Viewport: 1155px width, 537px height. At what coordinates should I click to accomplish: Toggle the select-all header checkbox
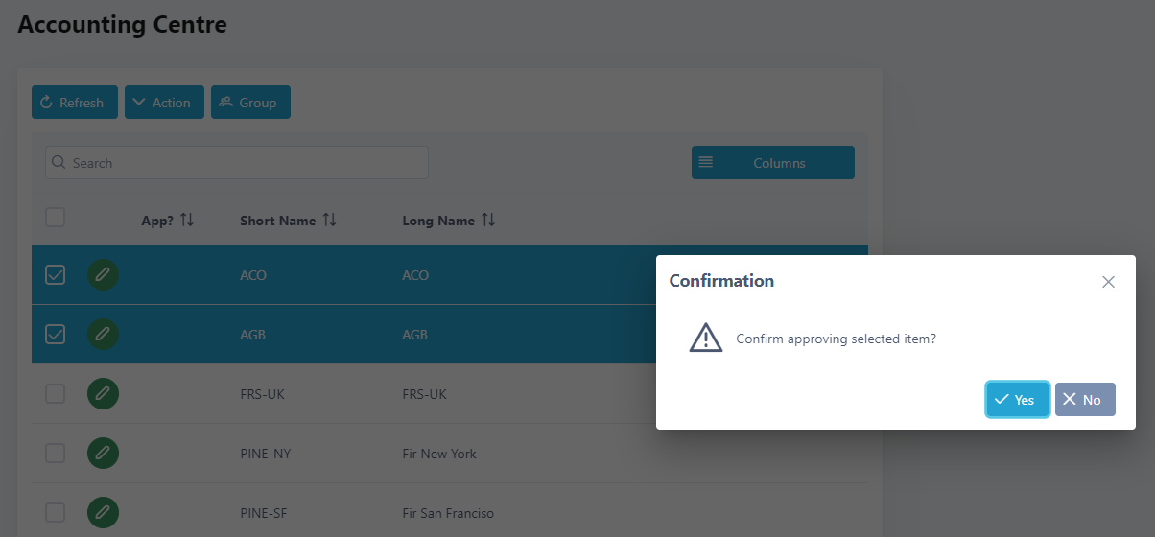point(56,218)
